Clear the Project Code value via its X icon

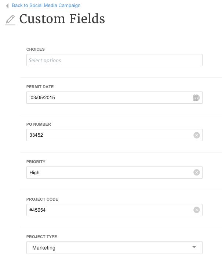click(197, 210)
